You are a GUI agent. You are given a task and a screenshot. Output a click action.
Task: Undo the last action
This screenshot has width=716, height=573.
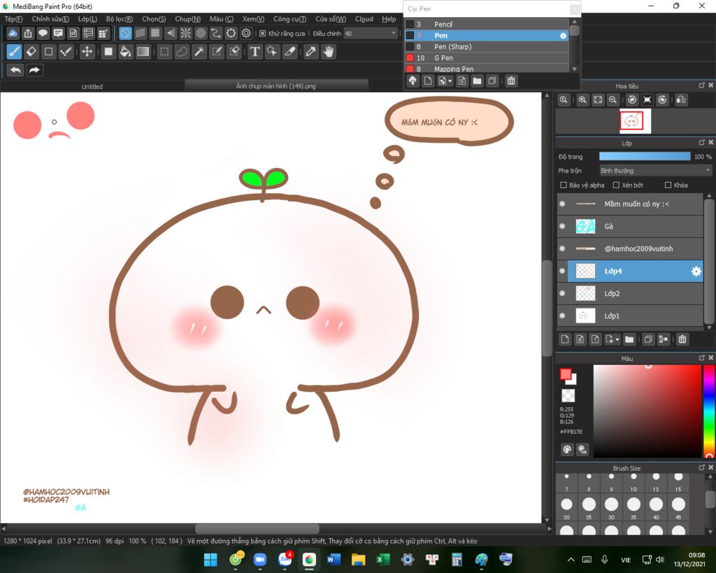point(15,70)
